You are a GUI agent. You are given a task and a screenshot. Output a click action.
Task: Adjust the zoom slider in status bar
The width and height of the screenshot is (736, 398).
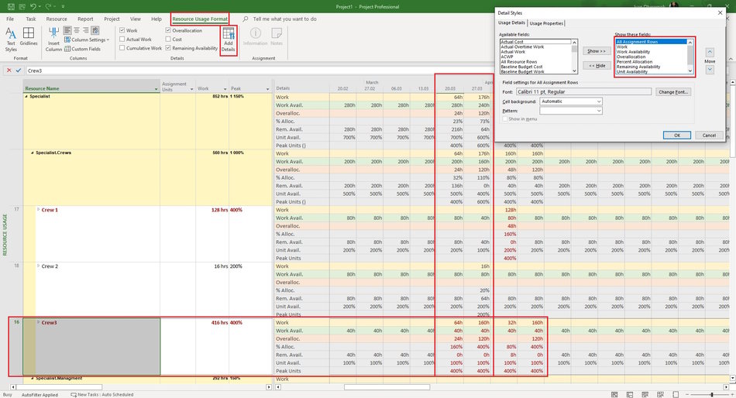tap(711, 395)
